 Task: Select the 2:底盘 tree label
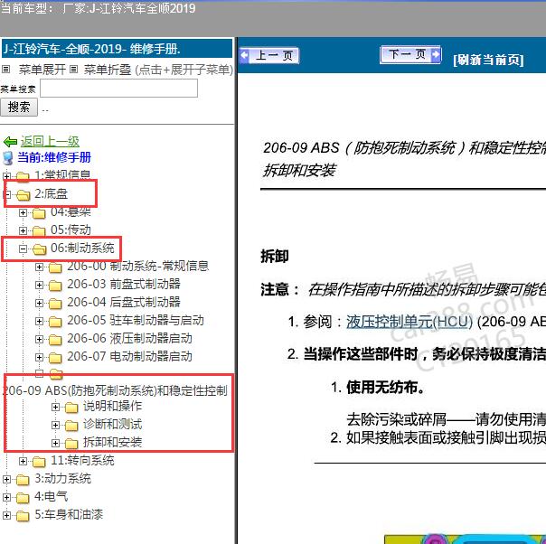51,194
